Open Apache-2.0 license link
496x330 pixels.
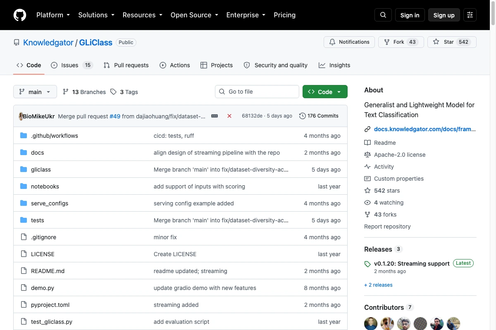tap(395, 155)
